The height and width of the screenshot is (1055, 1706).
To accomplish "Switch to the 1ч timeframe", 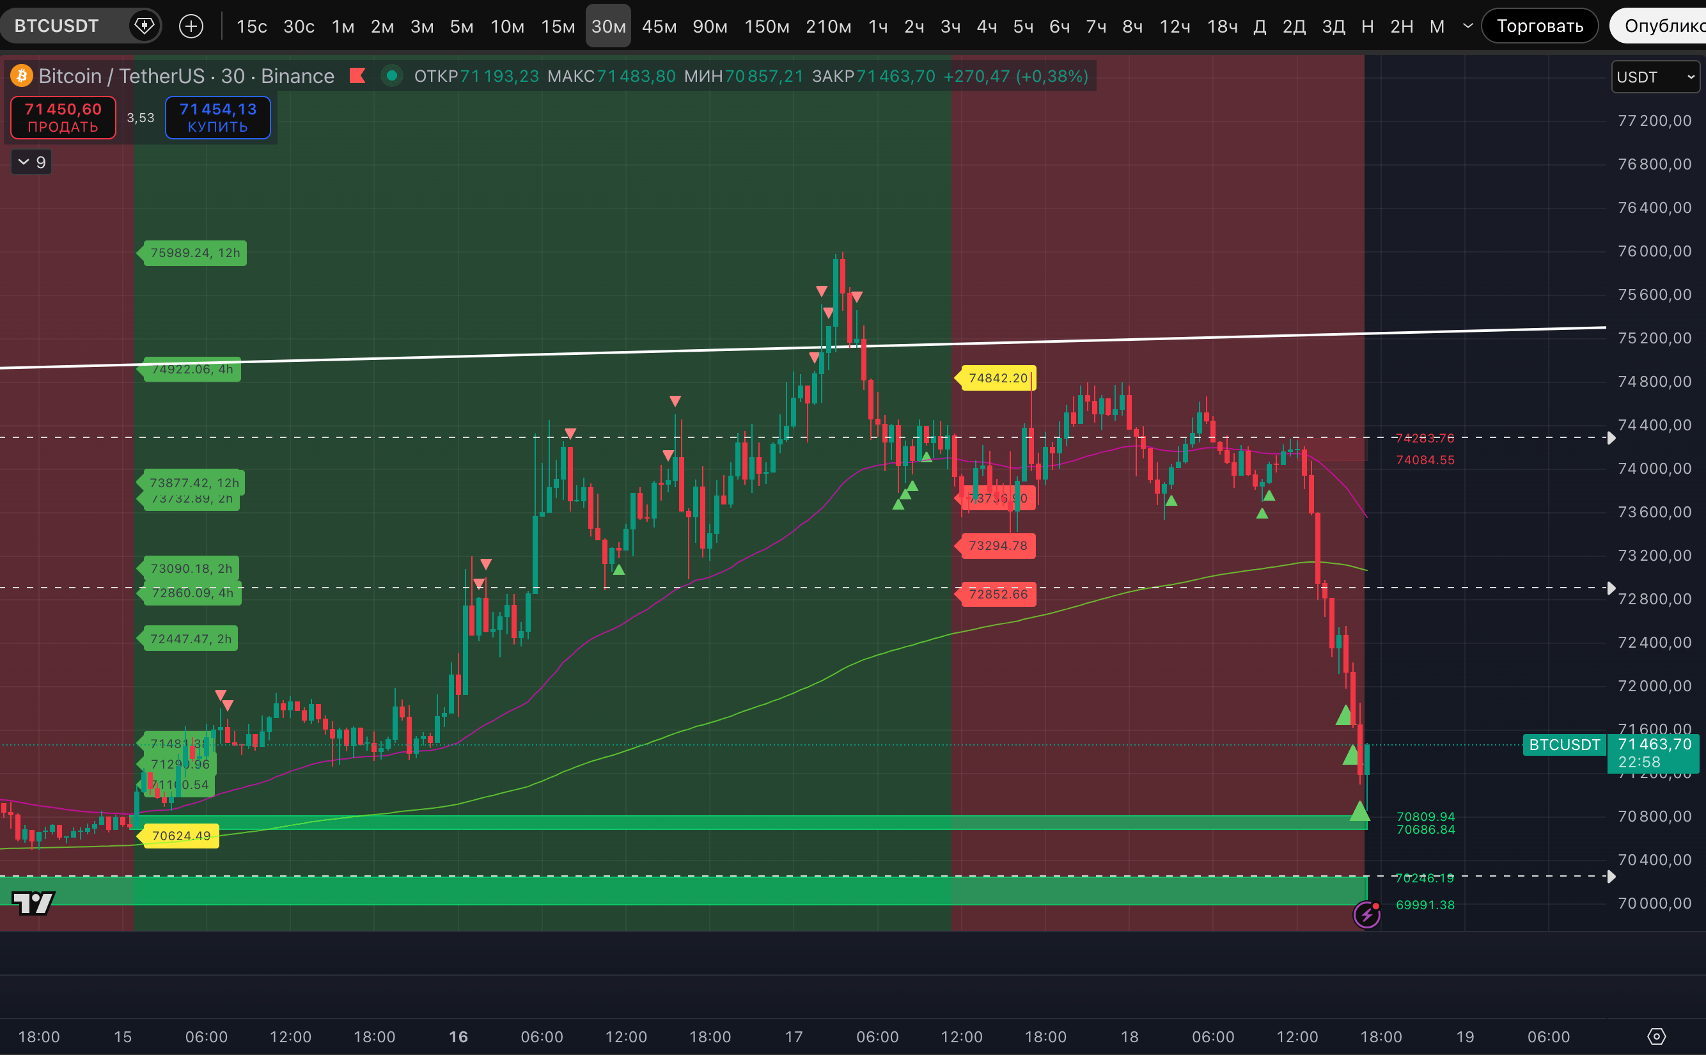I will click(878, 26).
